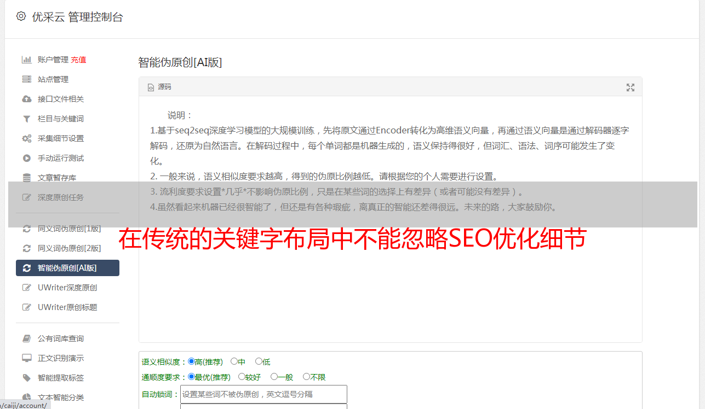Click the funnel icon for 栏目与关键词
The height and width of the screenshot is (409, 705).
[x=26, y=119]
